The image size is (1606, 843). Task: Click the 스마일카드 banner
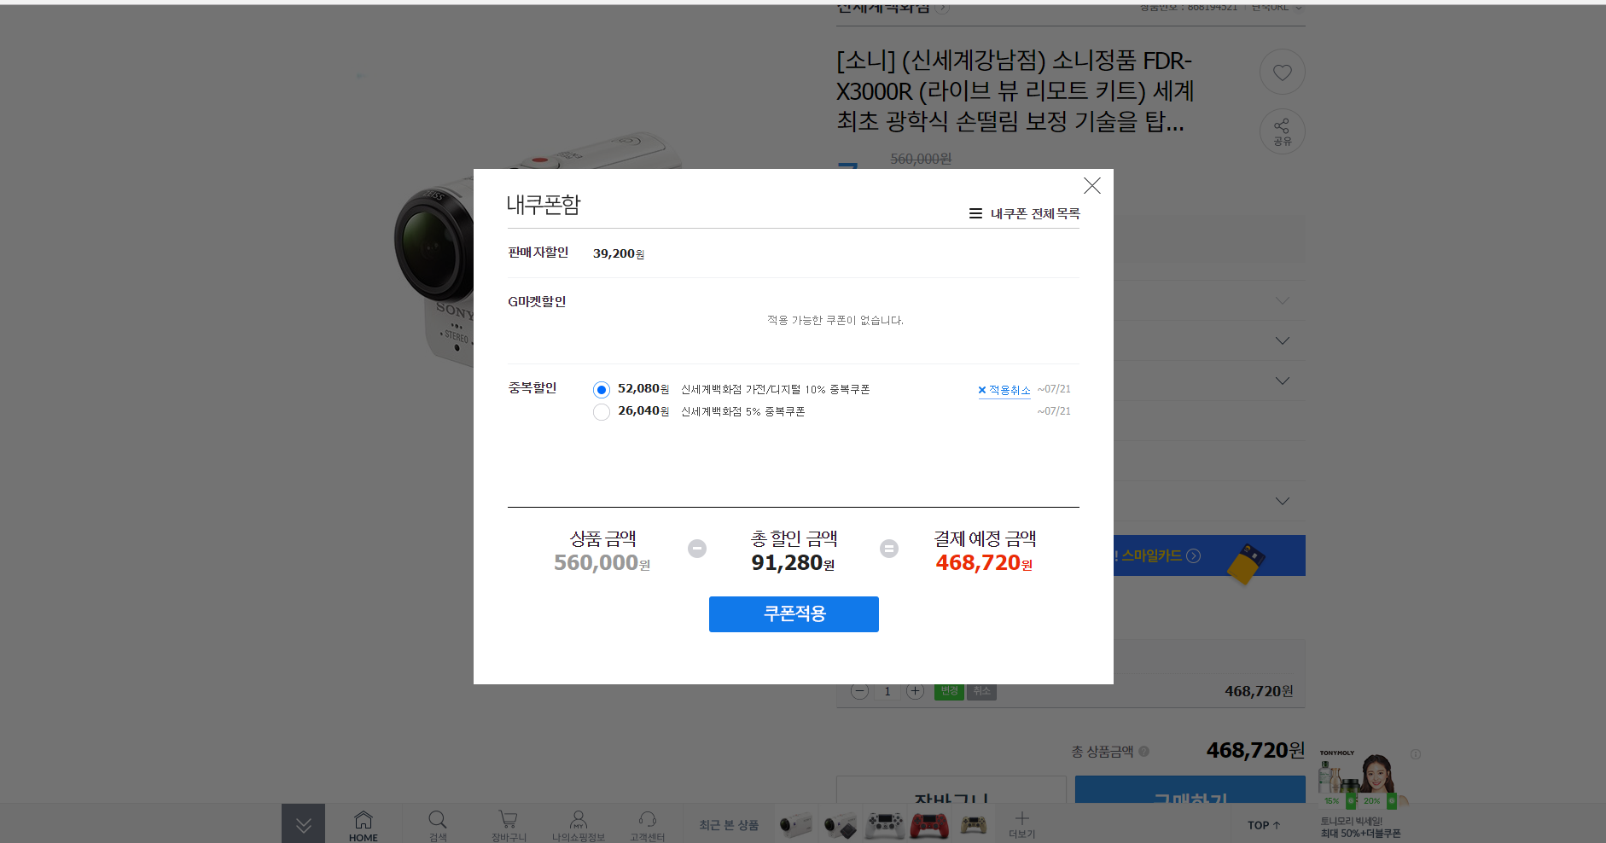click(x=1208, y=556)
